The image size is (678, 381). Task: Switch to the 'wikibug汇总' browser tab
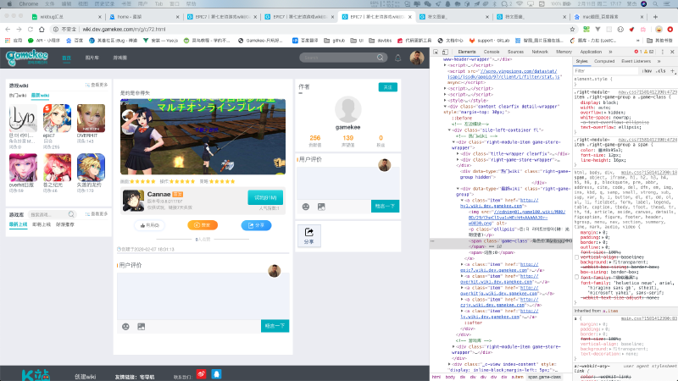click(x=65, y=17)
